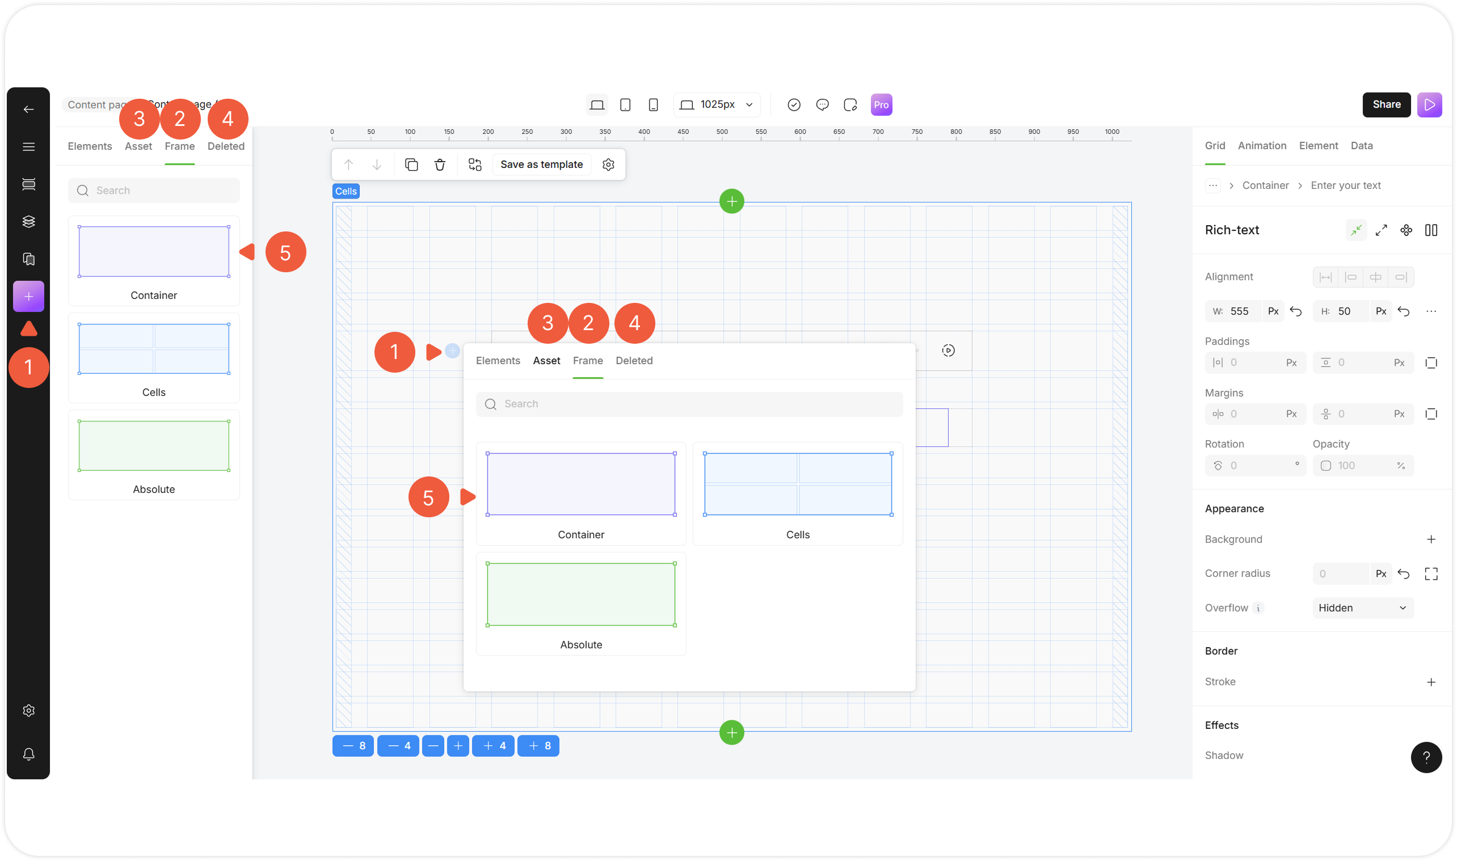Expand the breadcrumb ellipsis button

pos(1212,185)
